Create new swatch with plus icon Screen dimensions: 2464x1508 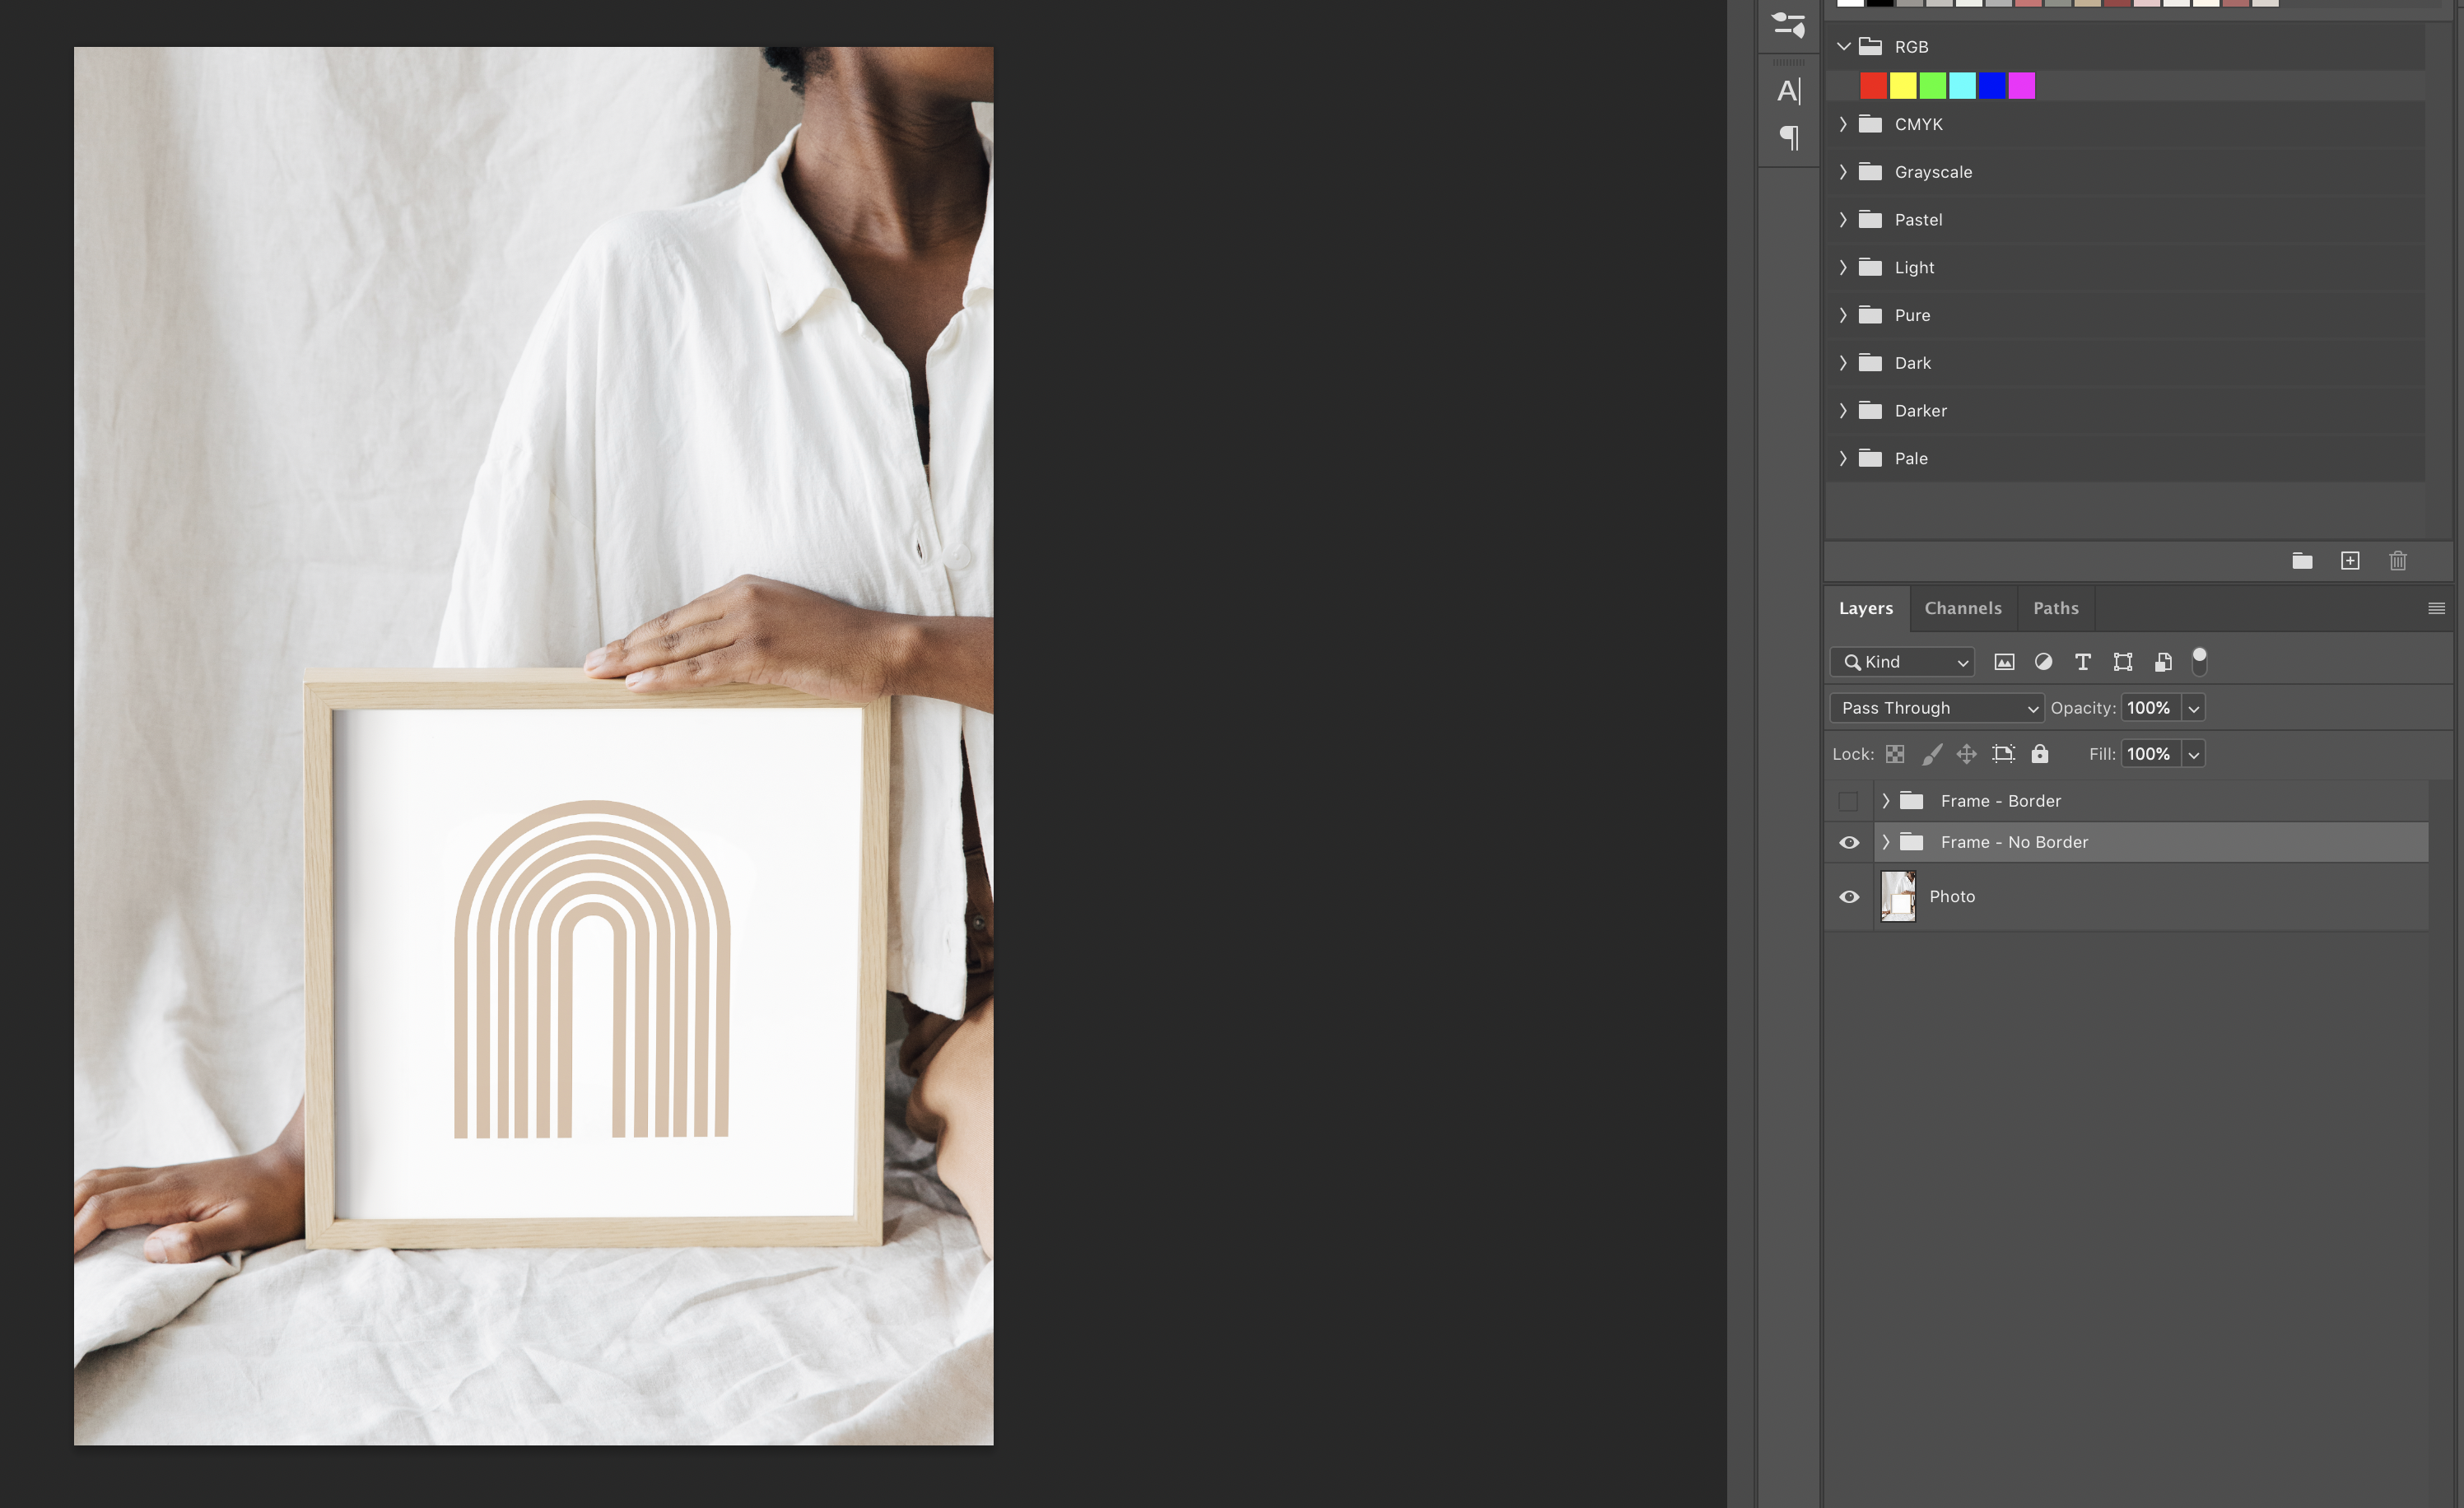[2350, 561]
